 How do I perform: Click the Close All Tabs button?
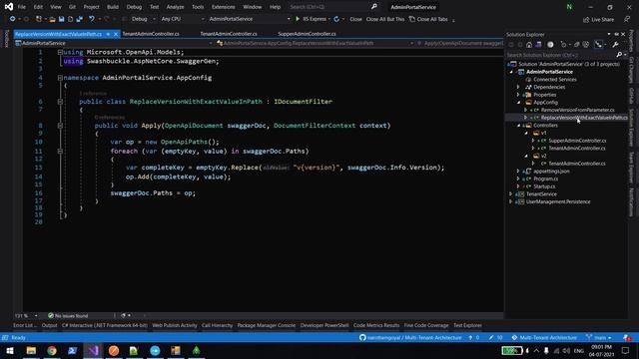click(428, 19)
